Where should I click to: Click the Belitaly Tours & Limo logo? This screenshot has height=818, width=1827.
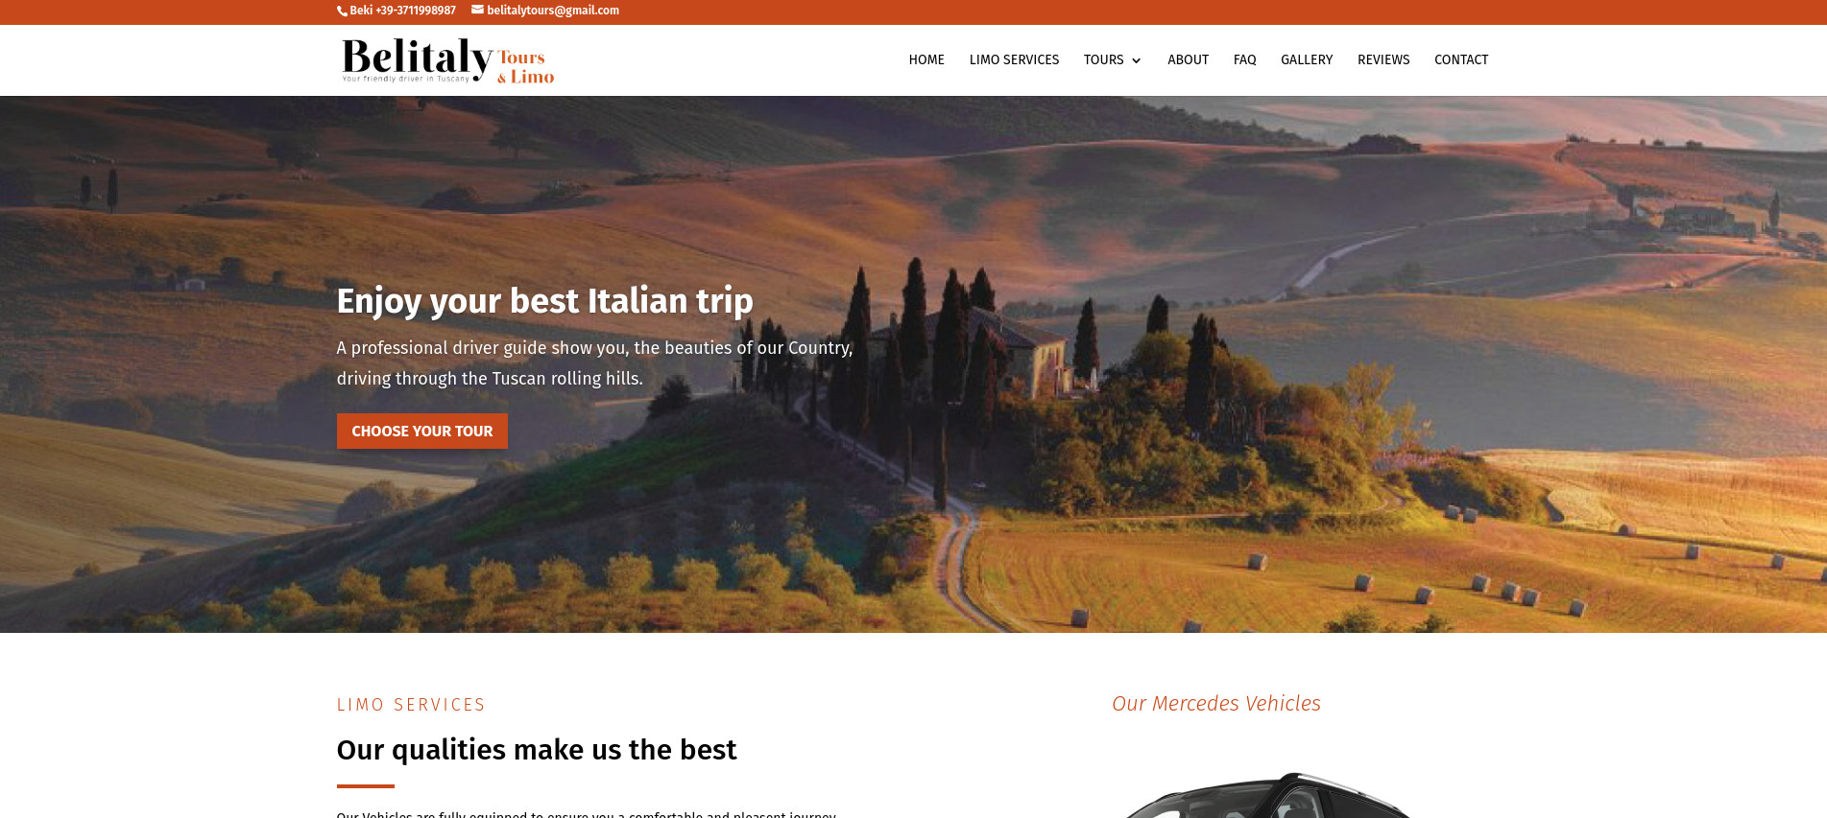click(447, 60)
